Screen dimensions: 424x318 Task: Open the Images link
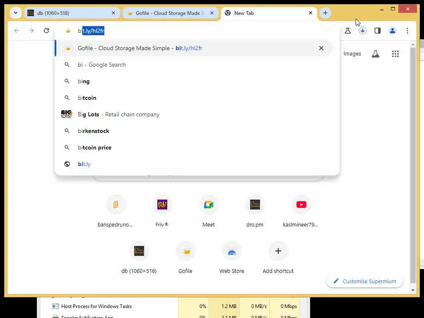pos(352,53)
